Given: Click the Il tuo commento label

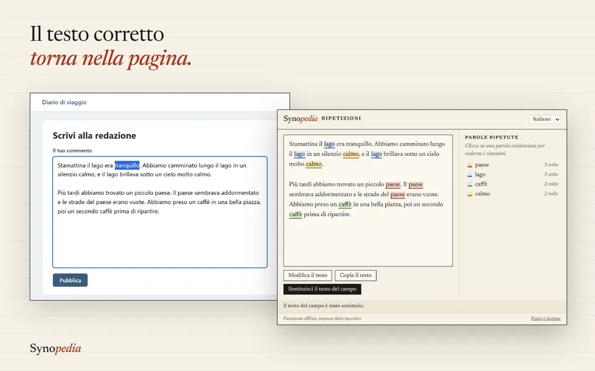Looking at the screenshot, I should [72, 151].
